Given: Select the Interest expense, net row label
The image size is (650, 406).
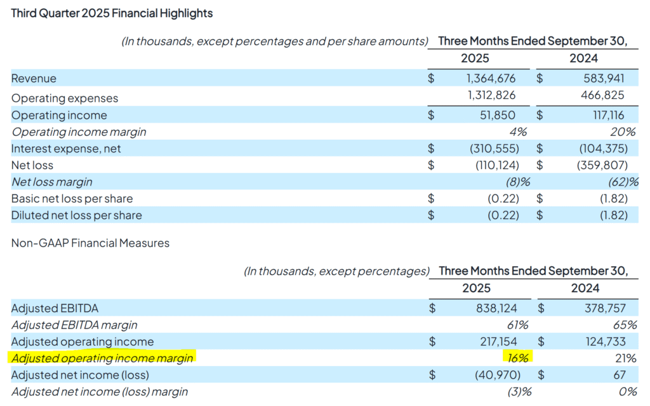Looking at the screenshot, I should click(x=66, y=149).
